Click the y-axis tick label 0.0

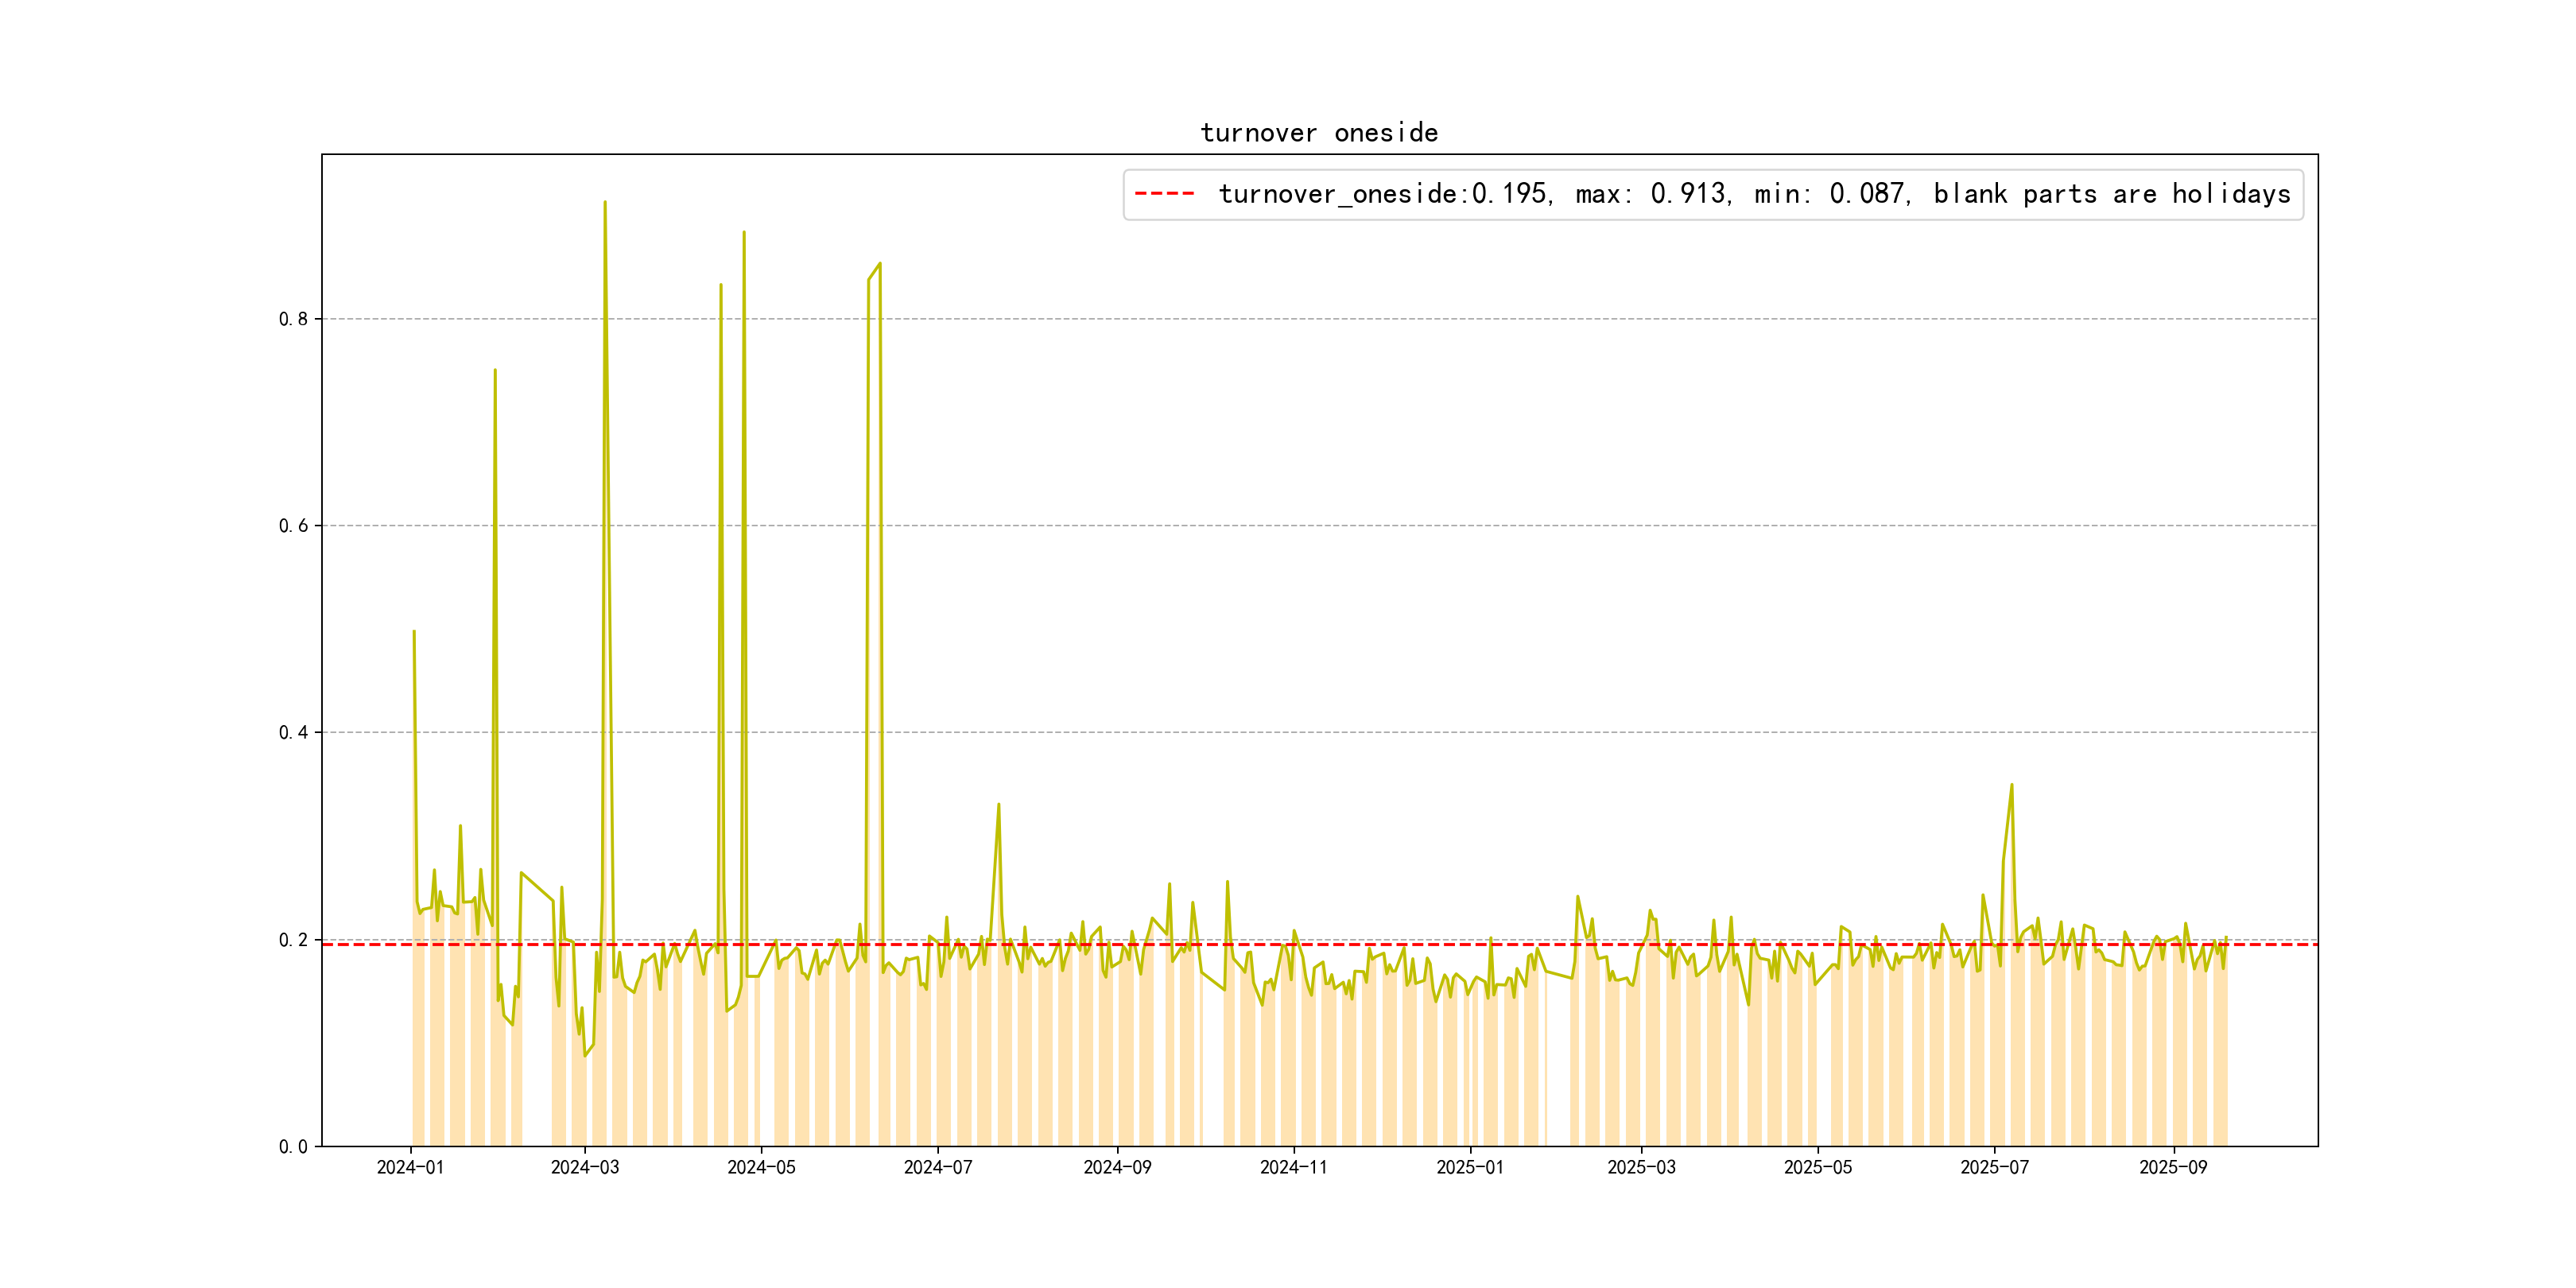pyautogui.click(x=293, y=1147)
